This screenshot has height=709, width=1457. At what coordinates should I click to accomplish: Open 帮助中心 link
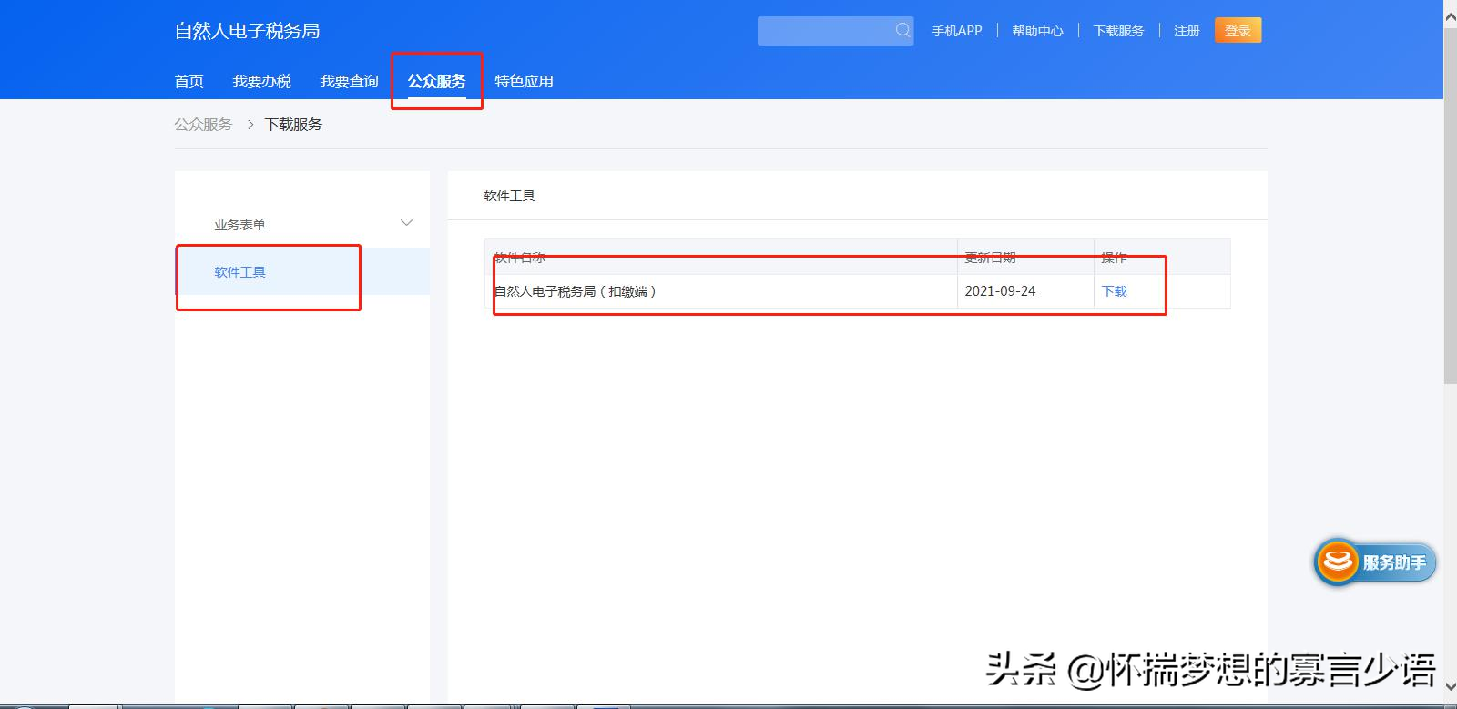click(1037, 31)
